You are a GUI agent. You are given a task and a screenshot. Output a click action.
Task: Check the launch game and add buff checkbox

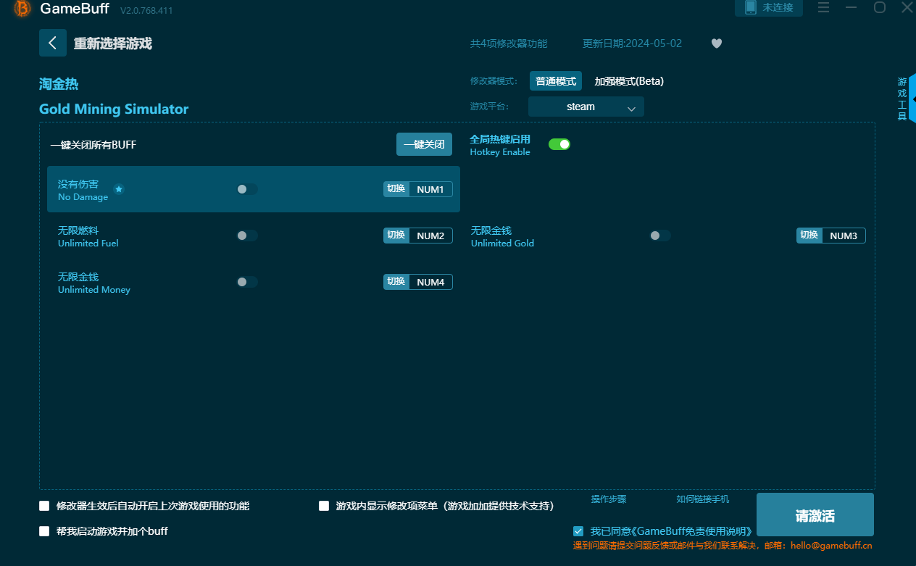click(x=44, y=531)
